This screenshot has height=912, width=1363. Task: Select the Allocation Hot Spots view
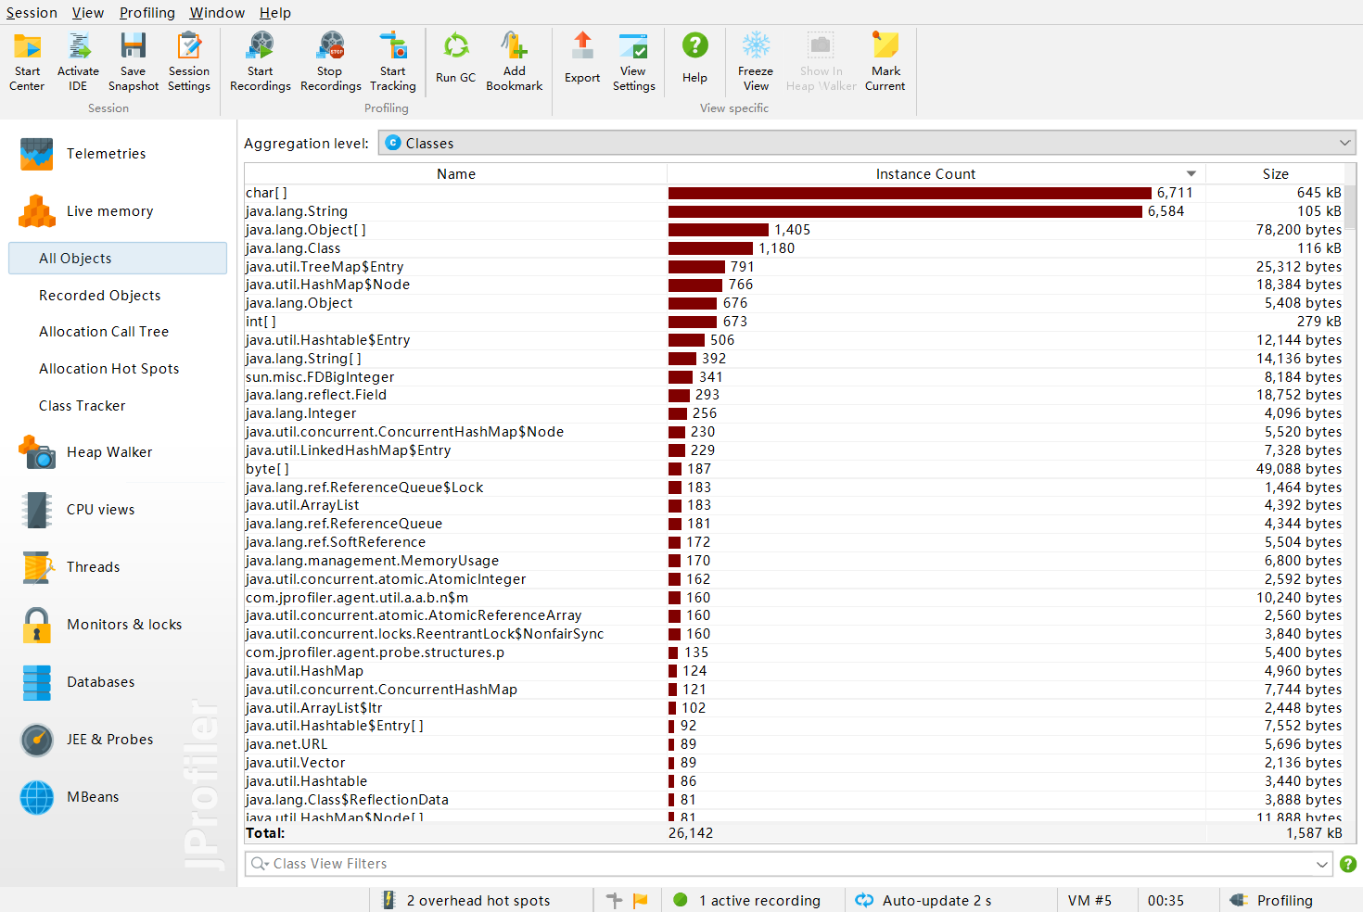[108, 369]
